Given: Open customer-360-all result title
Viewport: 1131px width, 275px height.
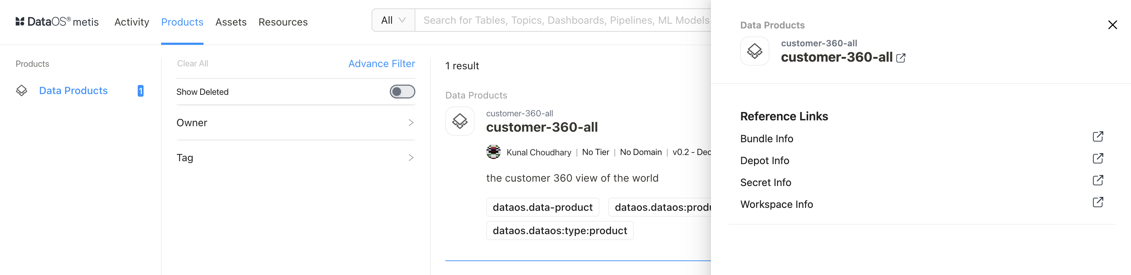Looking at the screenshot, I should [x=542, y=127].
